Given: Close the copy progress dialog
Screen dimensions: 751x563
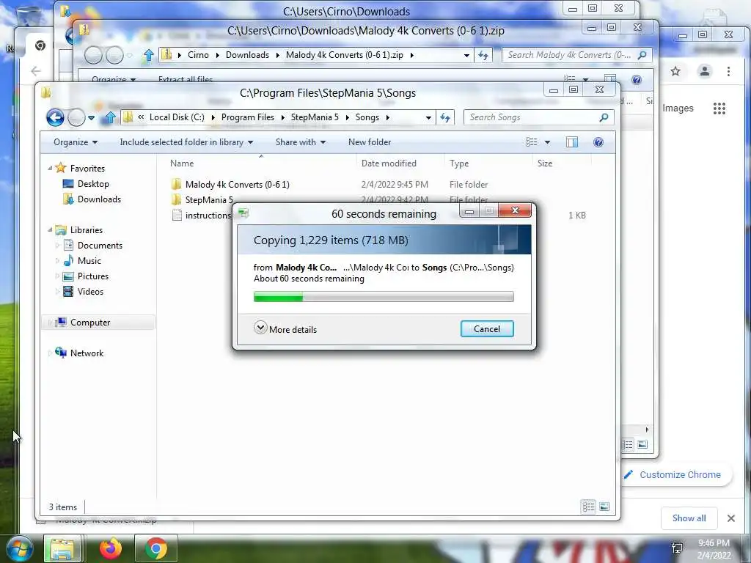Looking at the screenshot, I should coord(515,210).
